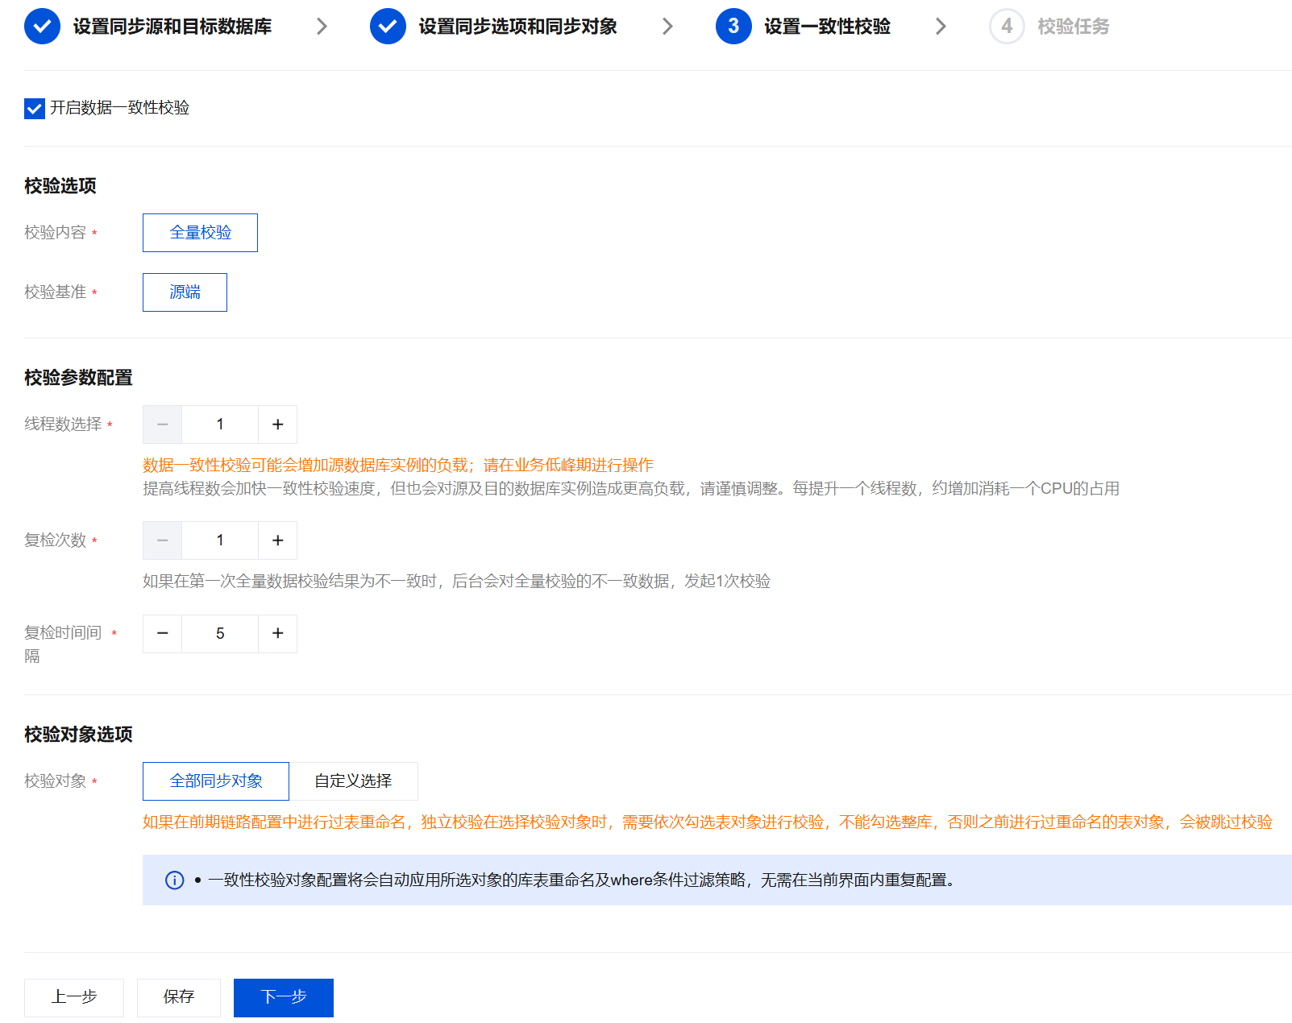This screenshot has width=1292, height=1023.
Task: Go to the 校验任务 step label
Action: tap(1074, 27)
